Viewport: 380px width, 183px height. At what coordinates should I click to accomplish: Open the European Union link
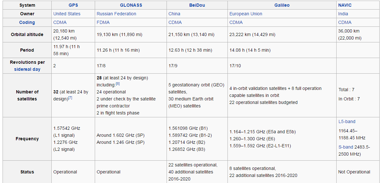click(246, 14)
